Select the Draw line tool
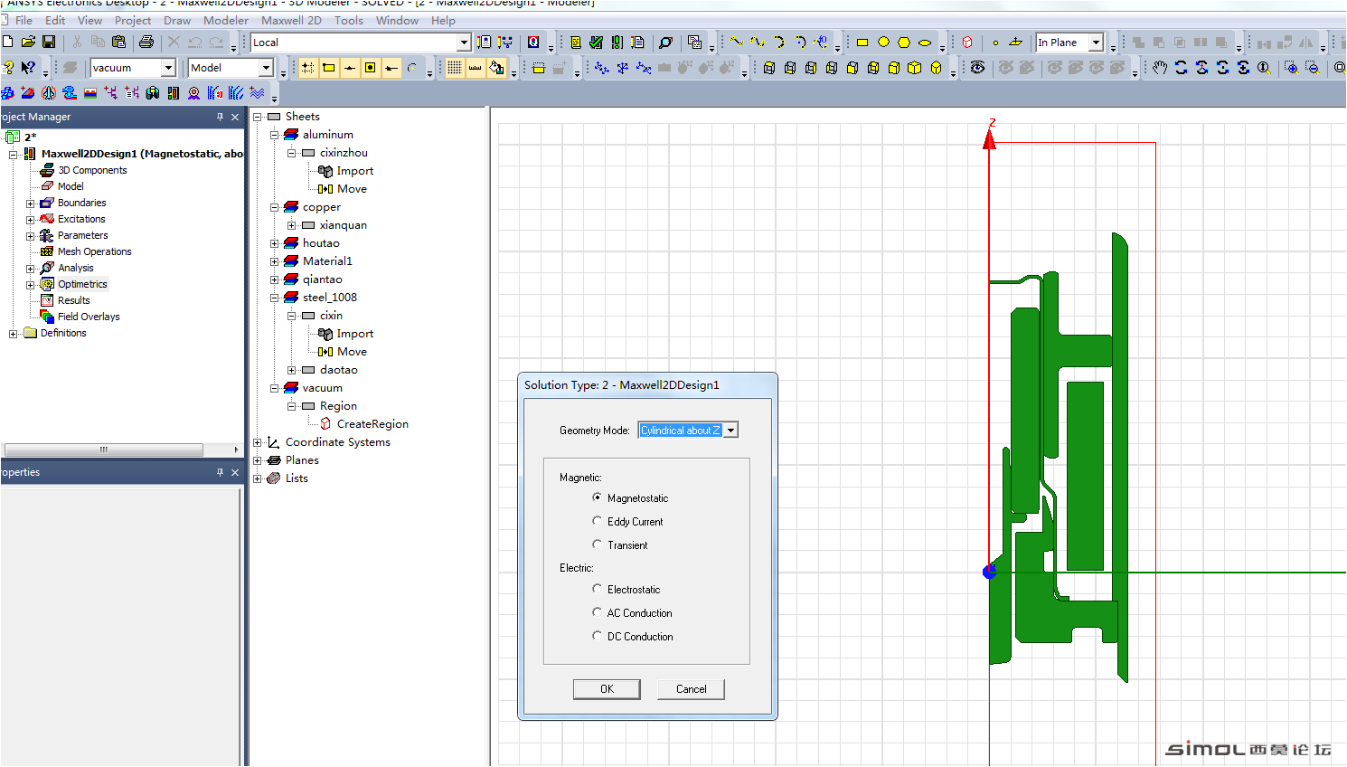The image size is (1347, 767). 737,42
